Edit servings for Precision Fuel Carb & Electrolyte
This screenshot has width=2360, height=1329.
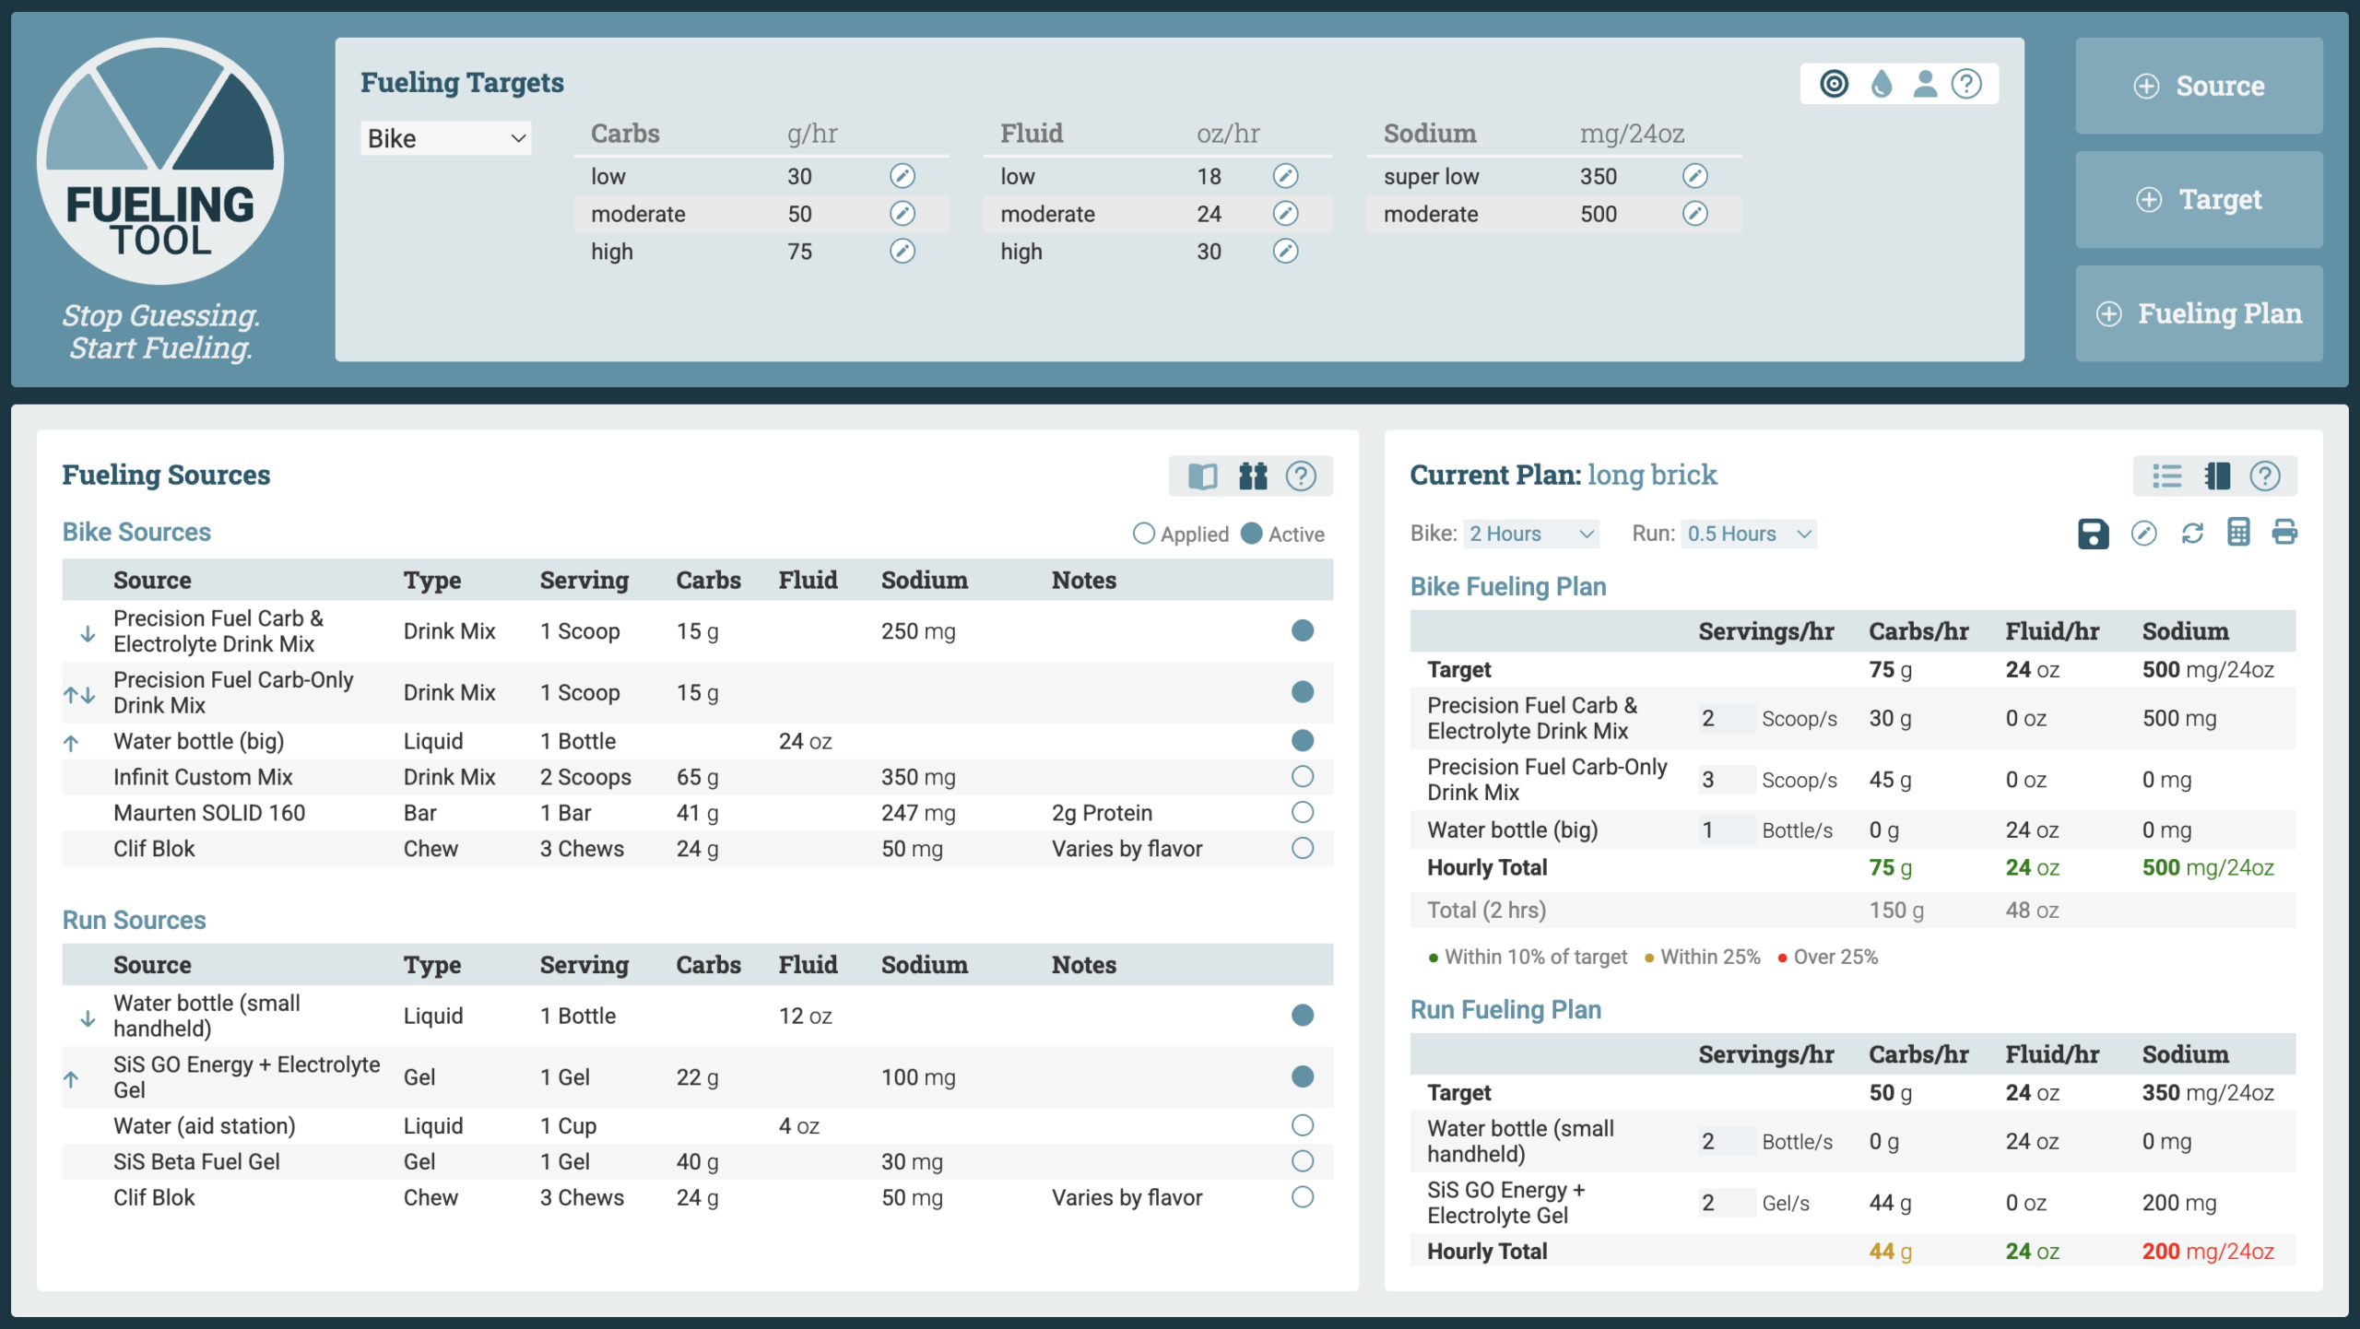tap(1726, 719)
